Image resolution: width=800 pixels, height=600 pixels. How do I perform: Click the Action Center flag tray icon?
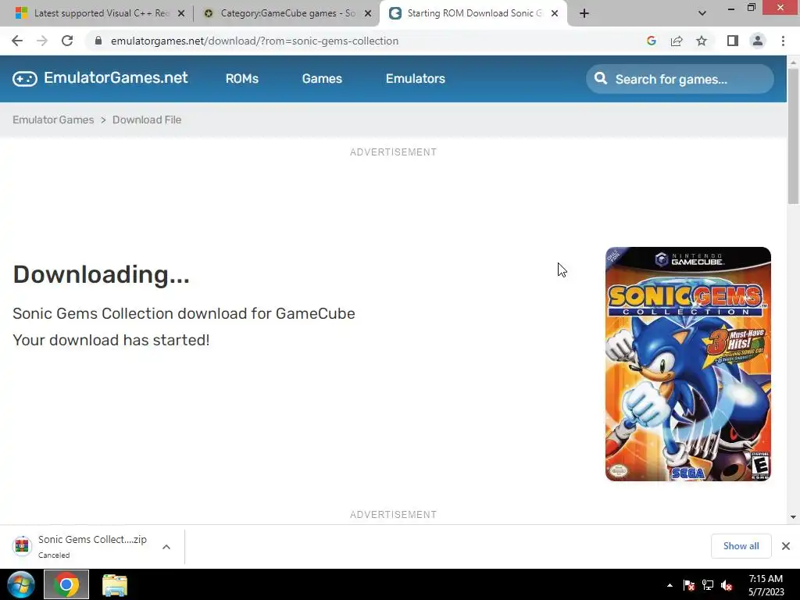tap(688, 585)
